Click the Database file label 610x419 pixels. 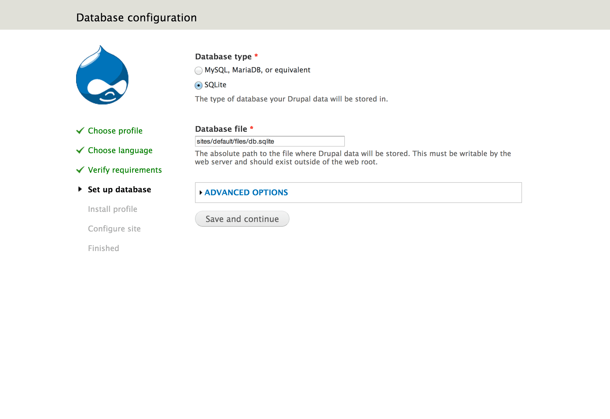(221, 129)
